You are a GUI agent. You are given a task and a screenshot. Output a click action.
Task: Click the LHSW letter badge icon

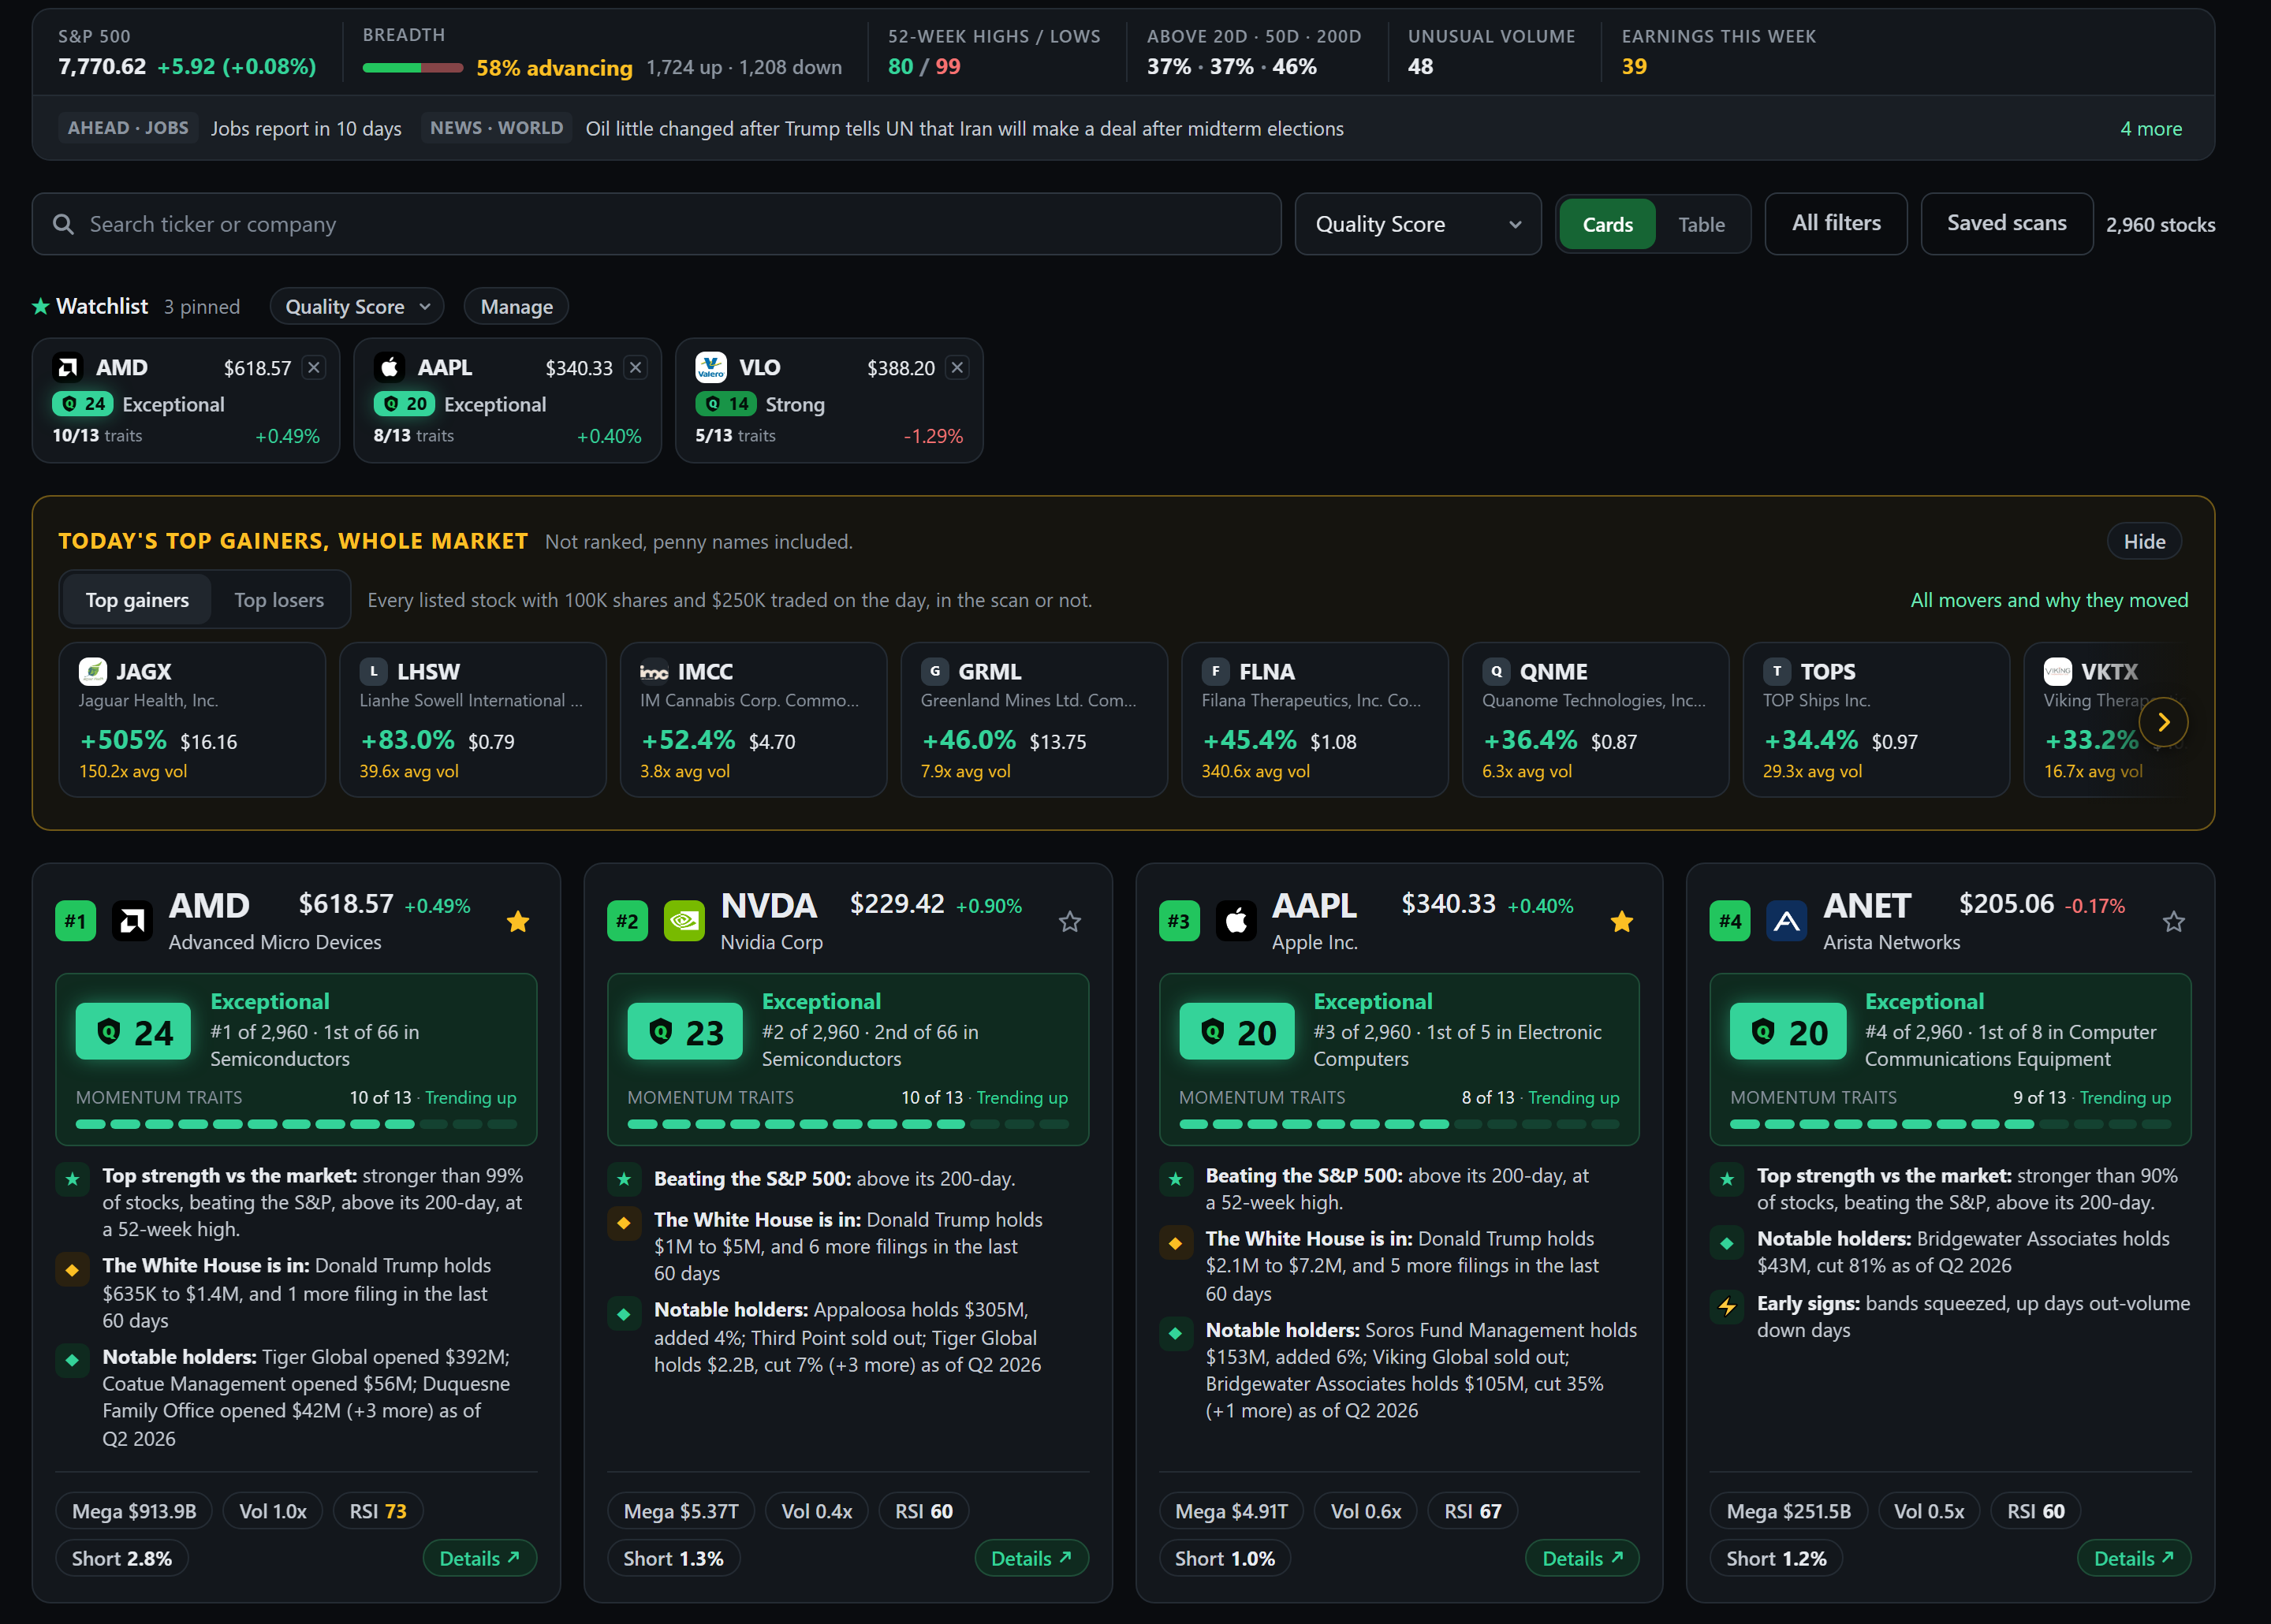click(x=373, y=671)
